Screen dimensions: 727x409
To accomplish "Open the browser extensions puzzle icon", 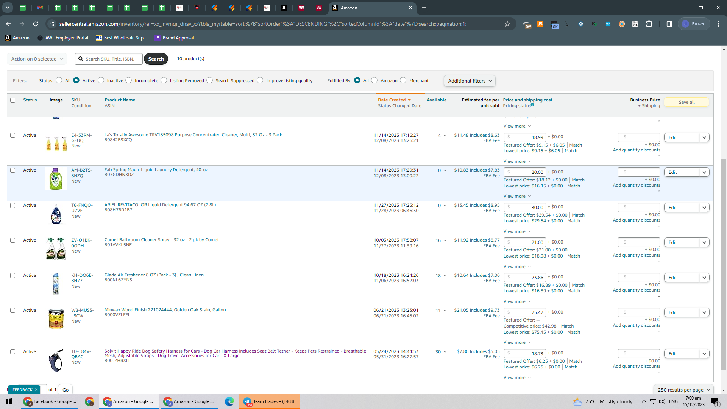I will pyautogui.click(x=649, y=24).
